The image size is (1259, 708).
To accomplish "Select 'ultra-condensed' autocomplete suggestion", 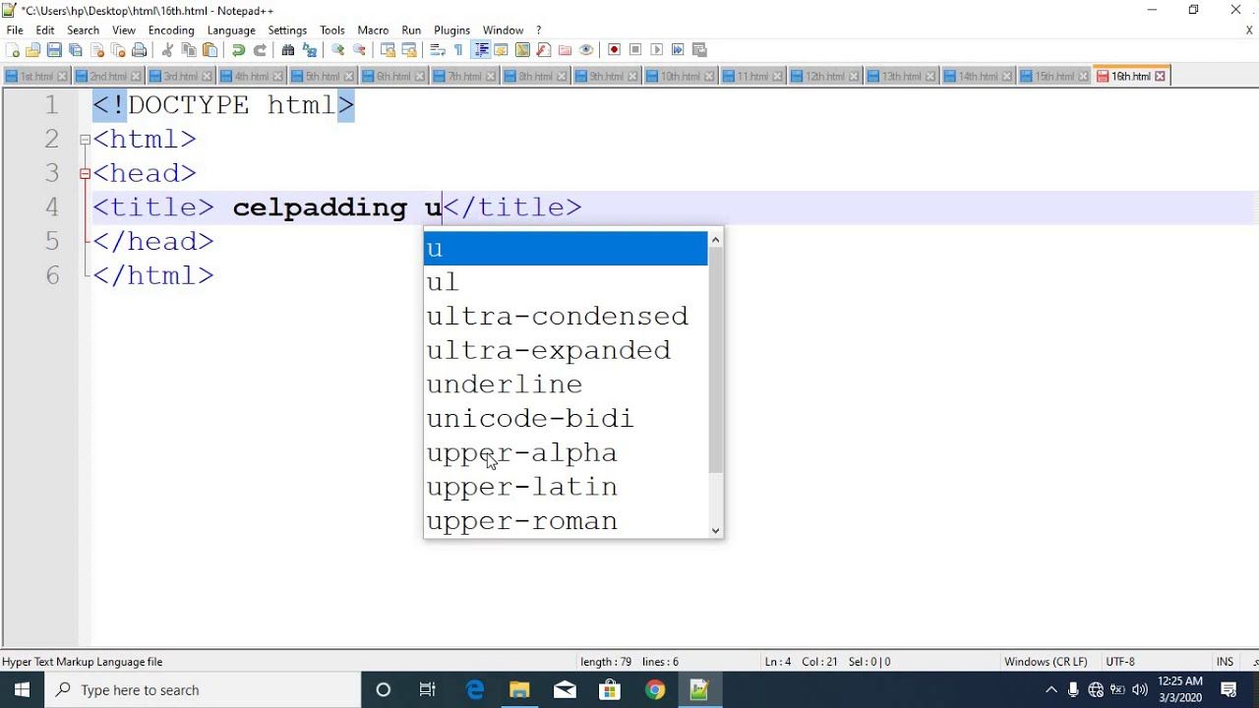I will [566, 317].
